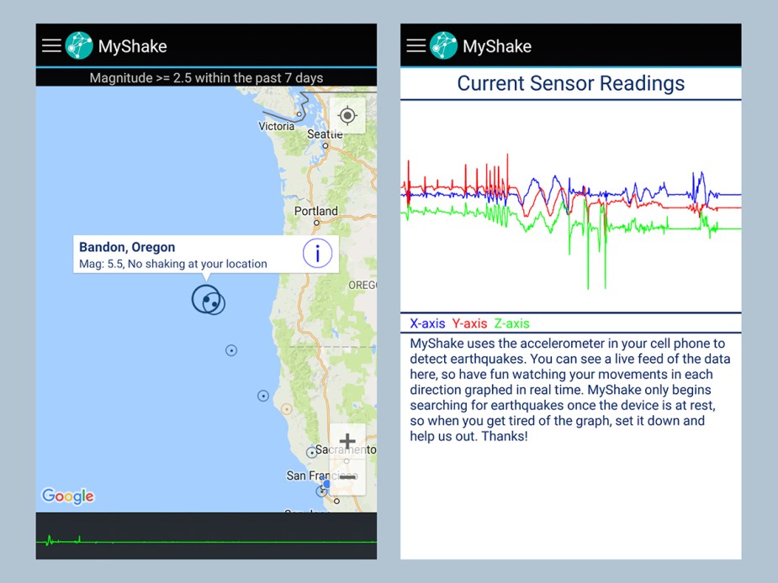This screenshot has height=583, width=778.
Task: Select the earthquake epicenter marker near Bandon
Action: pos(208,300)
